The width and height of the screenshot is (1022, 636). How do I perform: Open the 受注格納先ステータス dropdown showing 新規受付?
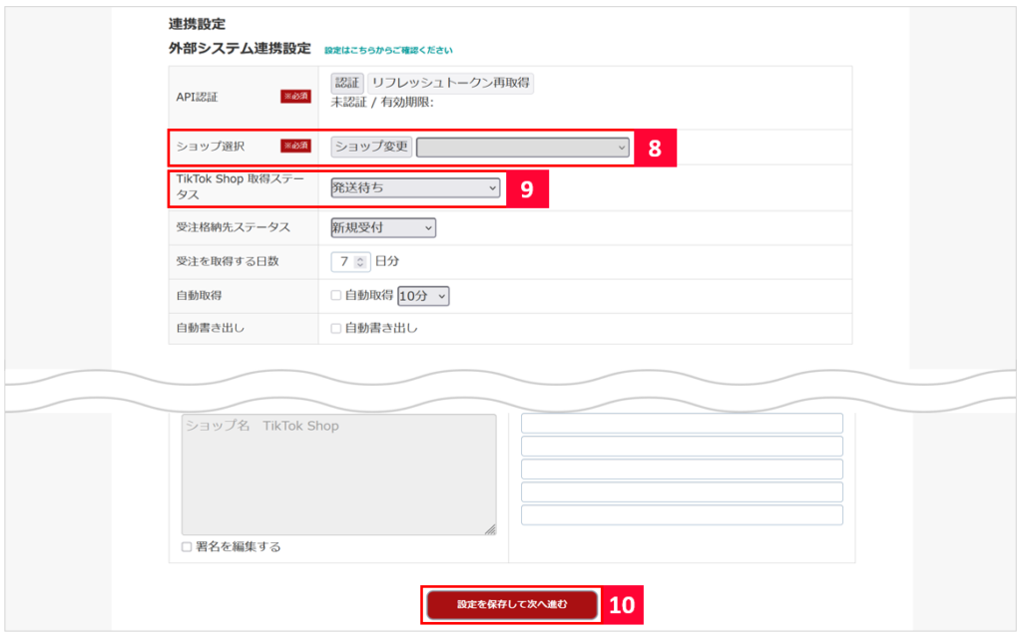pos(383,228)
